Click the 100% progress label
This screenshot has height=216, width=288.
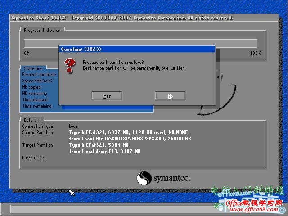(x=256, y=53)
